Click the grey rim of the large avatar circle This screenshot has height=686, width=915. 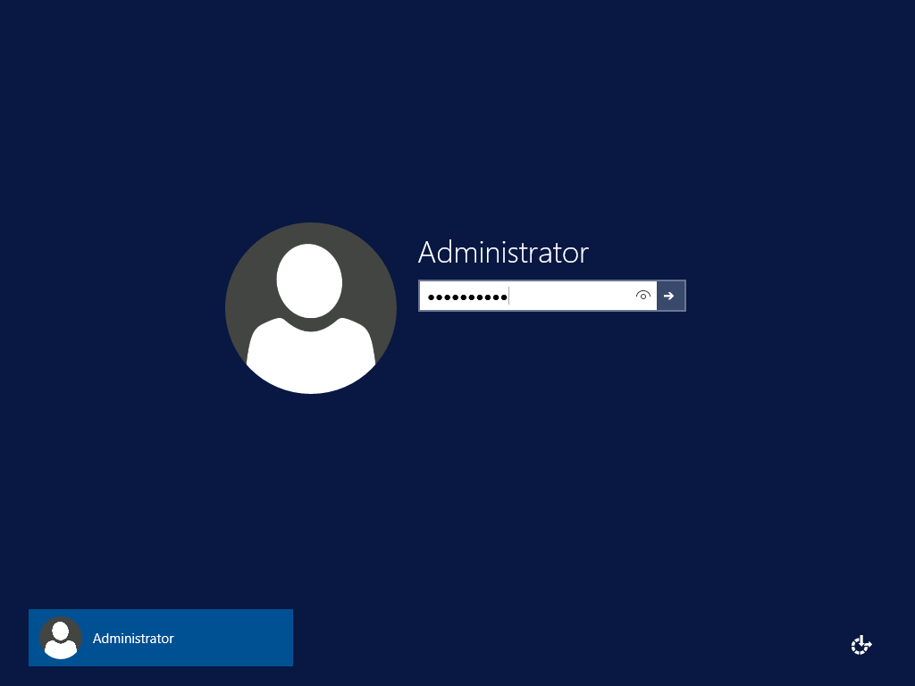pyautogui.click(x=239, y=308)
